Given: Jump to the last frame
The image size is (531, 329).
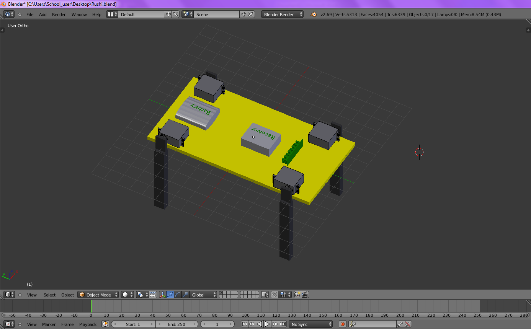Looking at the screenshot, I should tap(283, 324).
